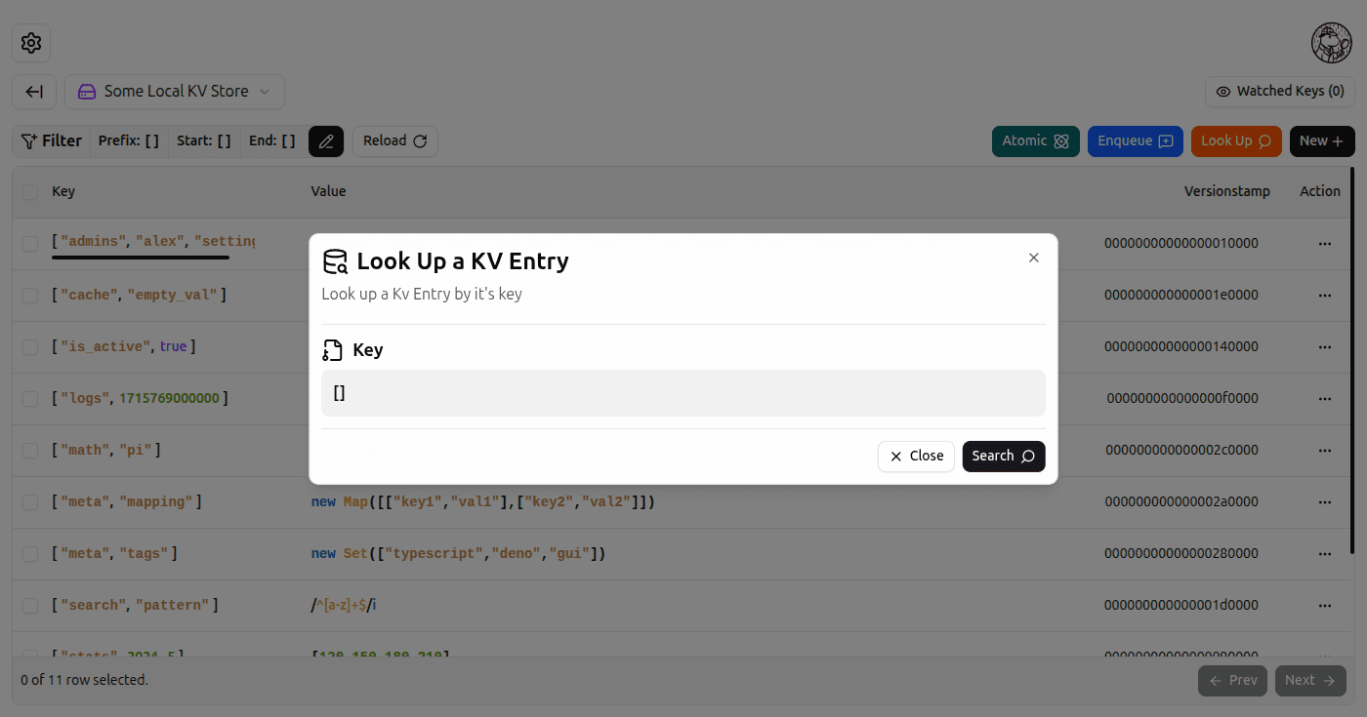The height and width of the screenshot is (717, 1367).
Task: Click the orange Look Up button
Action: (1236, 141)
